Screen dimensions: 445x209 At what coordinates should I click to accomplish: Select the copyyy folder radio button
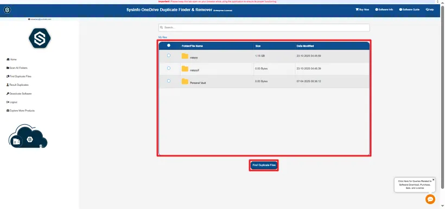click(x=169, y=55)
